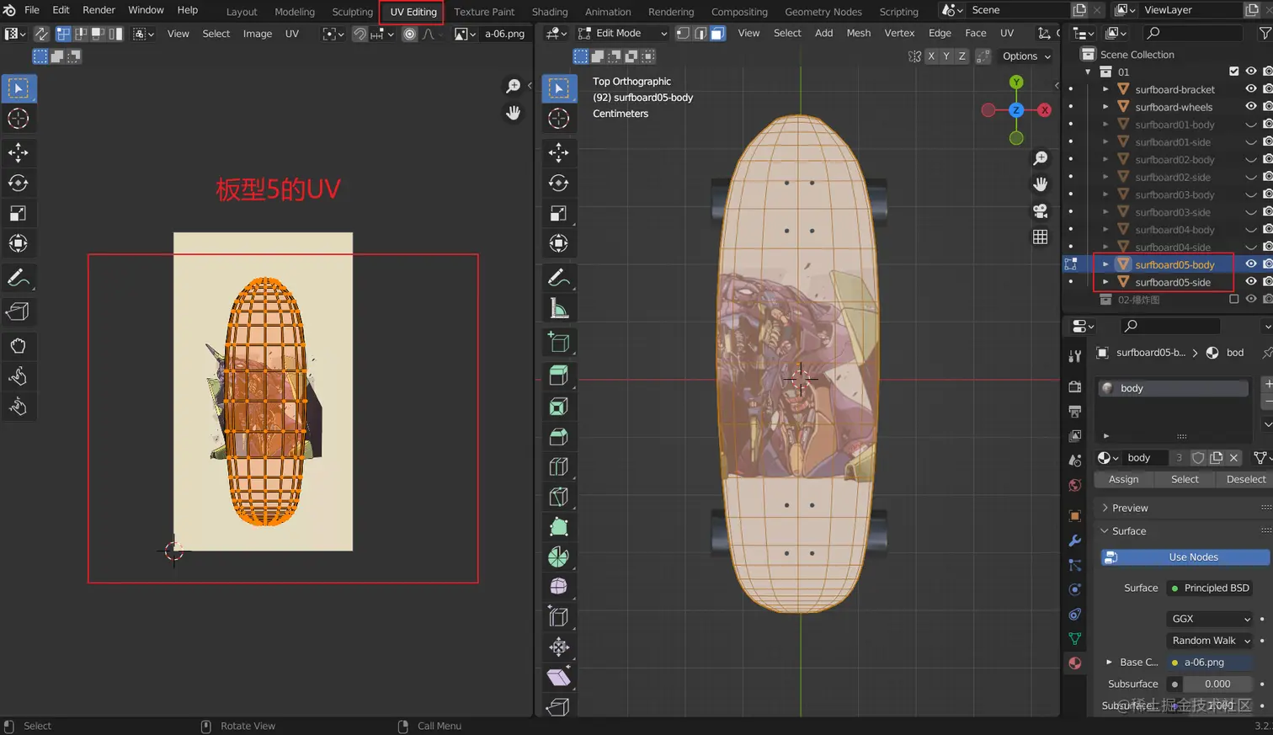Select the Move tool in 3D viewport

pyautogui.click(x=558, y=152)
